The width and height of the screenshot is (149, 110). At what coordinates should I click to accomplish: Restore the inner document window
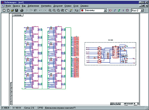[x=143, y=6]
